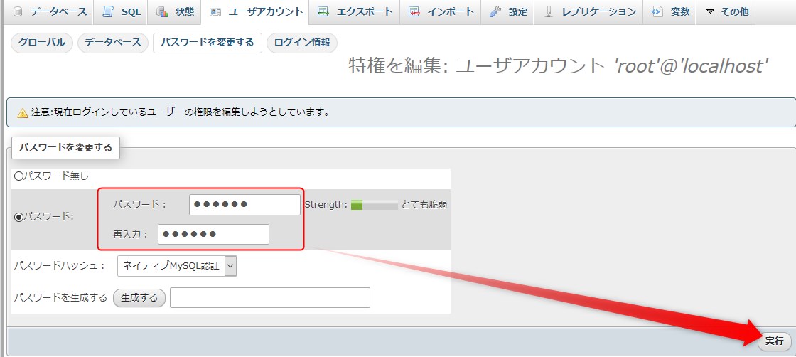Click the generated password text field
Image resolution: width=796 pixels, height=357 pixels.
pyautogui.click(x=270, y=297)
